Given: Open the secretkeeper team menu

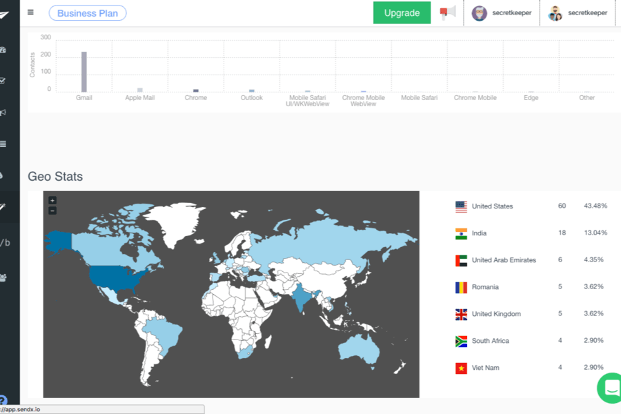Looking at the screenshot, I should (578, 13).
